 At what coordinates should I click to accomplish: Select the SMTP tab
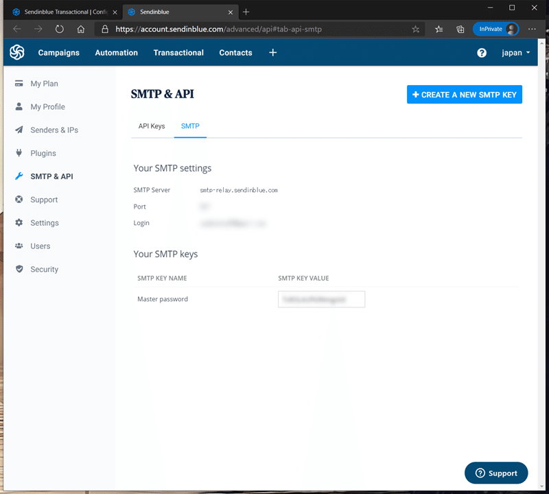click(x=190, y=126)
